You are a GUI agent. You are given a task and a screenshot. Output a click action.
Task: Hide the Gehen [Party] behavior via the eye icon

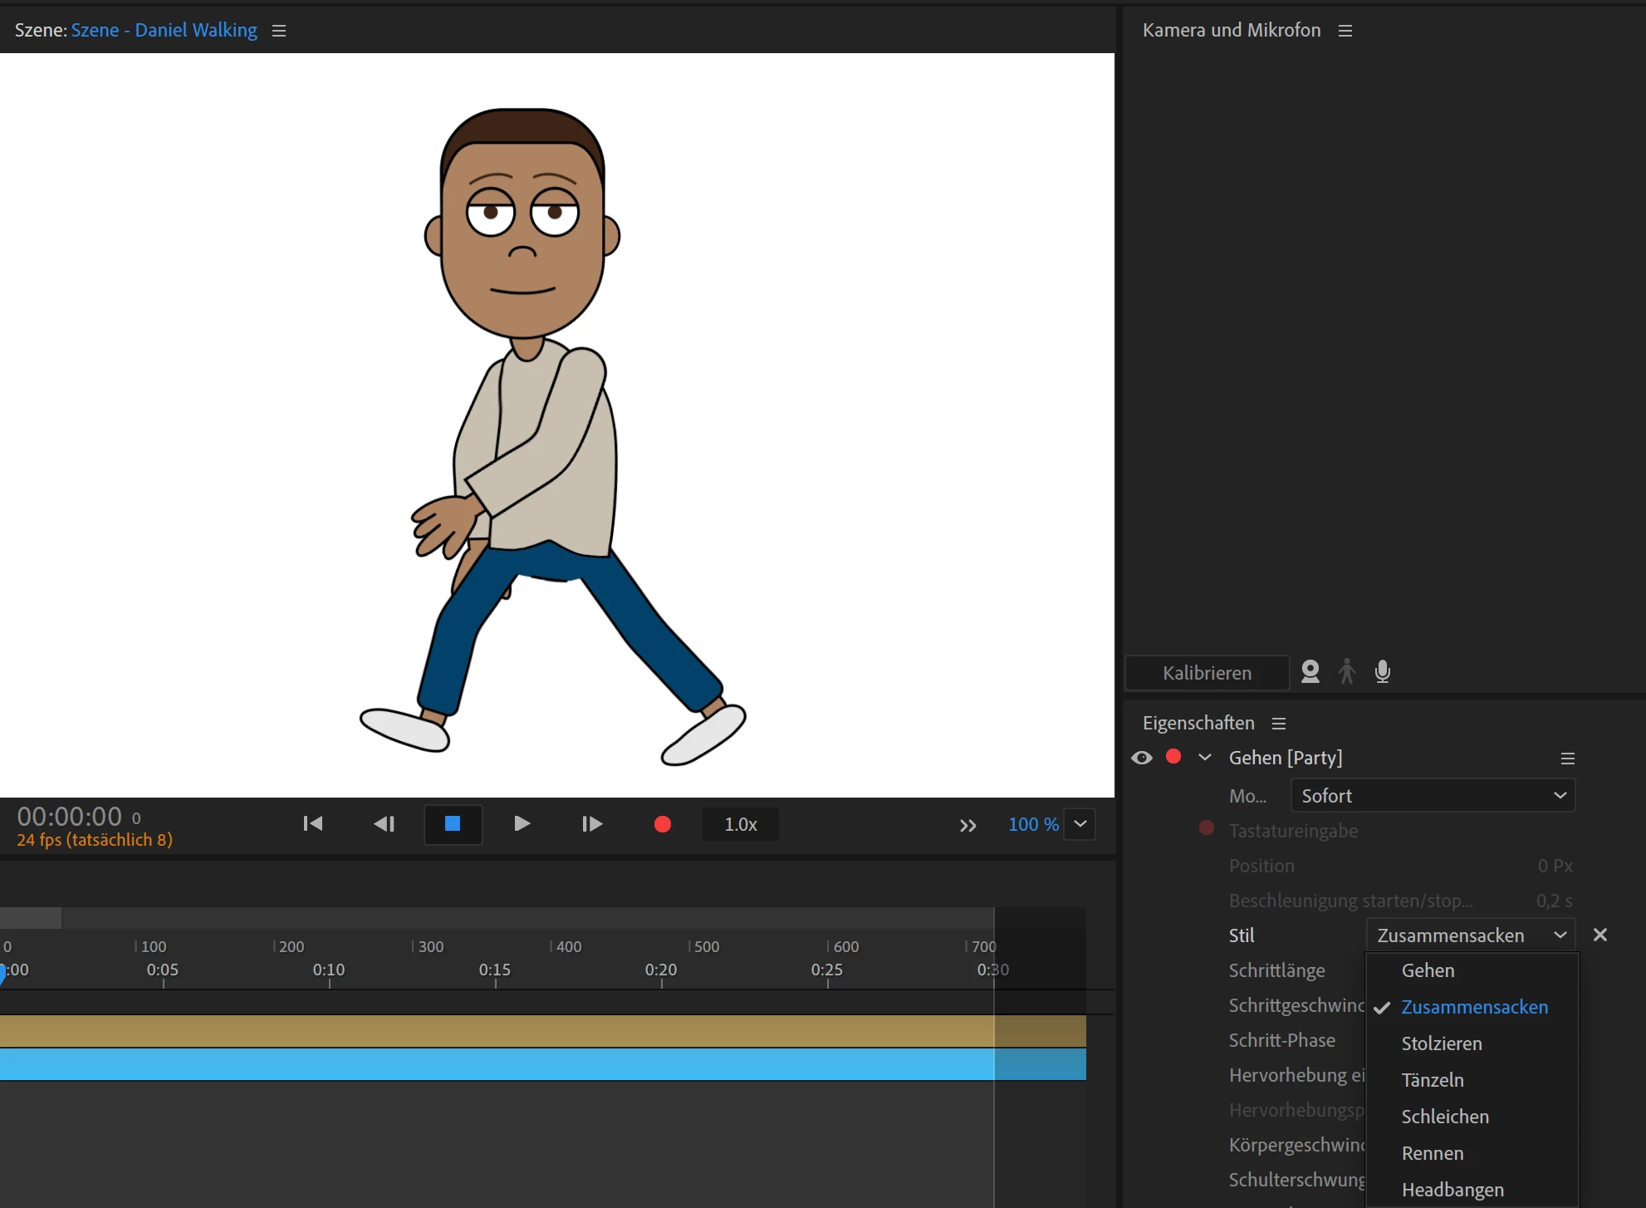pyautogui.click(x=1142, y=758)
